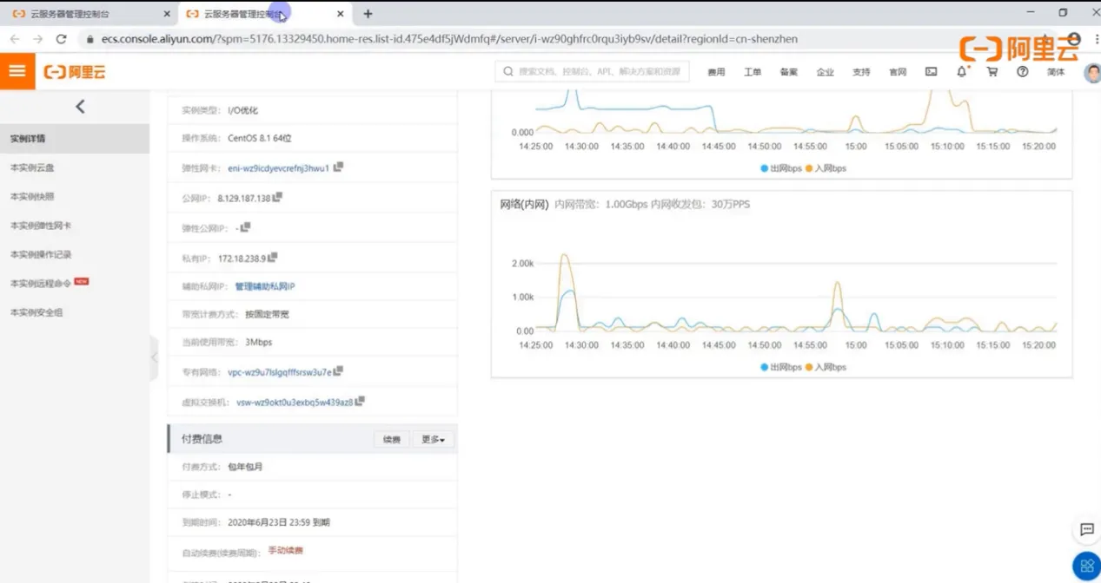Open the shopping cart icon
The image size is (1101, 583).
(992, 72)
